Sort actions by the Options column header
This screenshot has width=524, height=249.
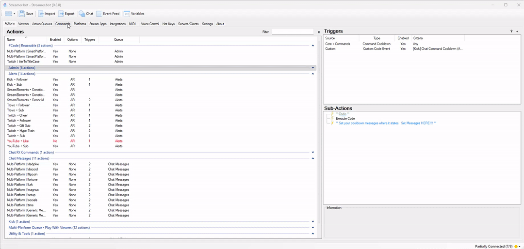coord(72,39)
